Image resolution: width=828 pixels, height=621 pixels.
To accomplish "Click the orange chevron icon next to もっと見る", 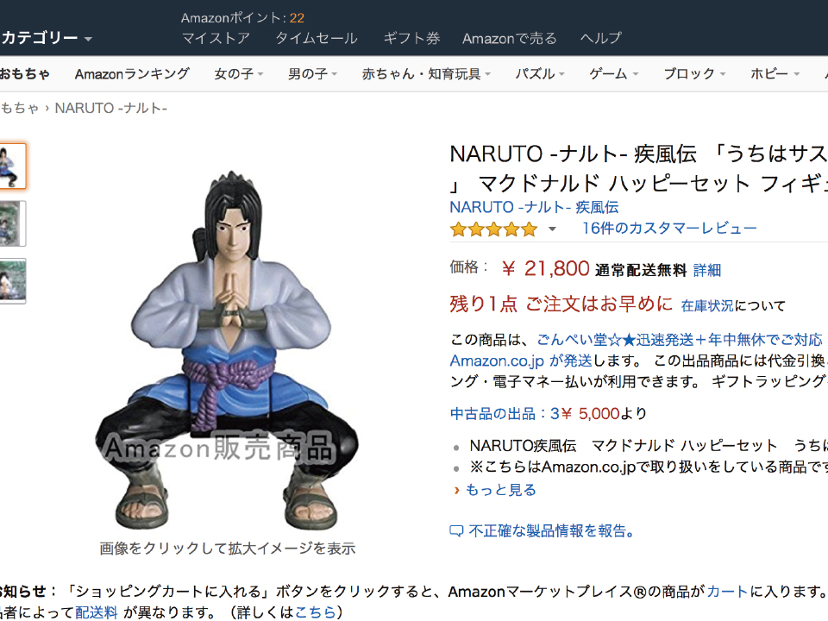I will [457, 491].
